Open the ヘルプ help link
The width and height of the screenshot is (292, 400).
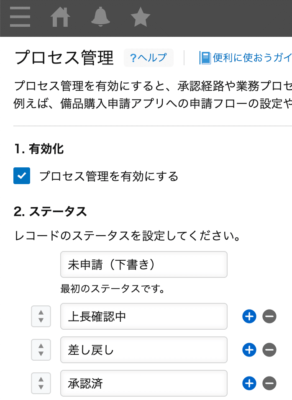click(x=149, y=58)
